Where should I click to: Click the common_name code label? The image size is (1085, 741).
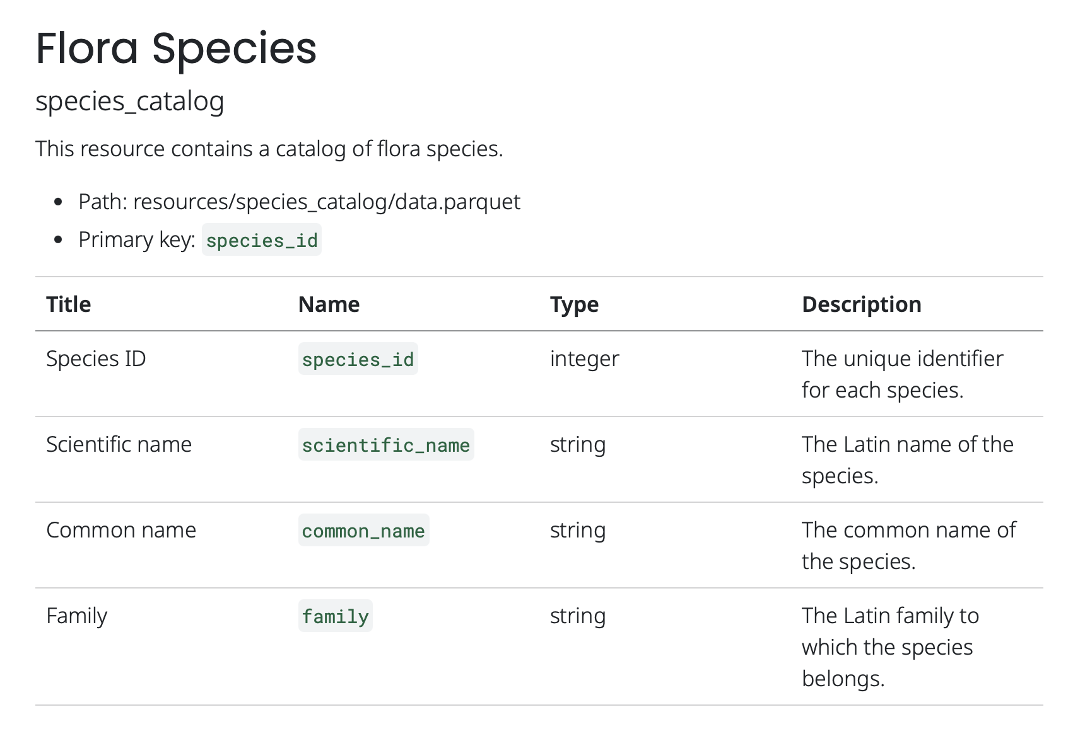pos(363,531)
